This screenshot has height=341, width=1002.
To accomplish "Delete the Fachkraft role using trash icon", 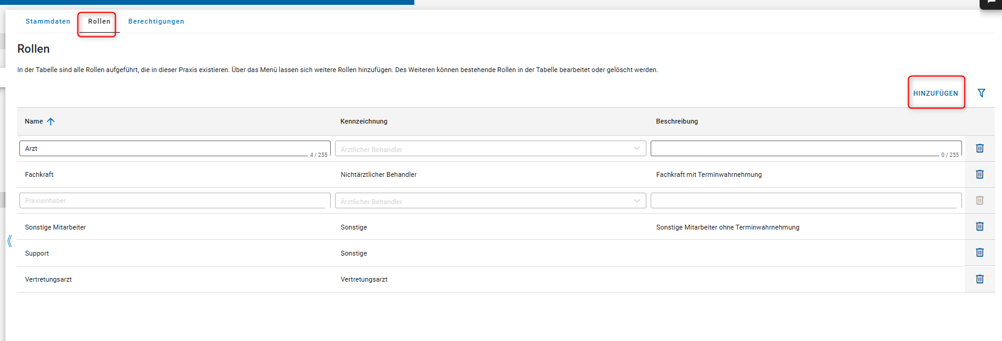I will [980, 174].
